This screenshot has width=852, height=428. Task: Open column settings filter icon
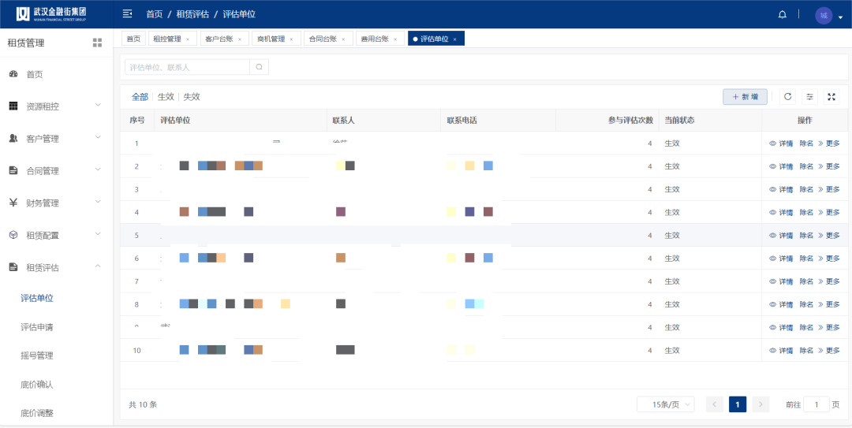[x=809, y=97]
